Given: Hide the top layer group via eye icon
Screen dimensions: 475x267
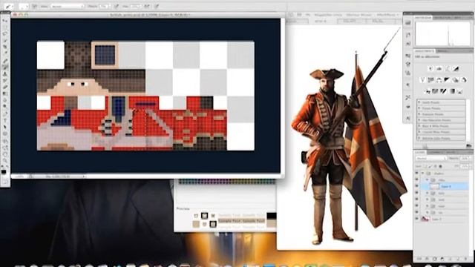Looking at the screenshot, I should click(x=417, y=174).
